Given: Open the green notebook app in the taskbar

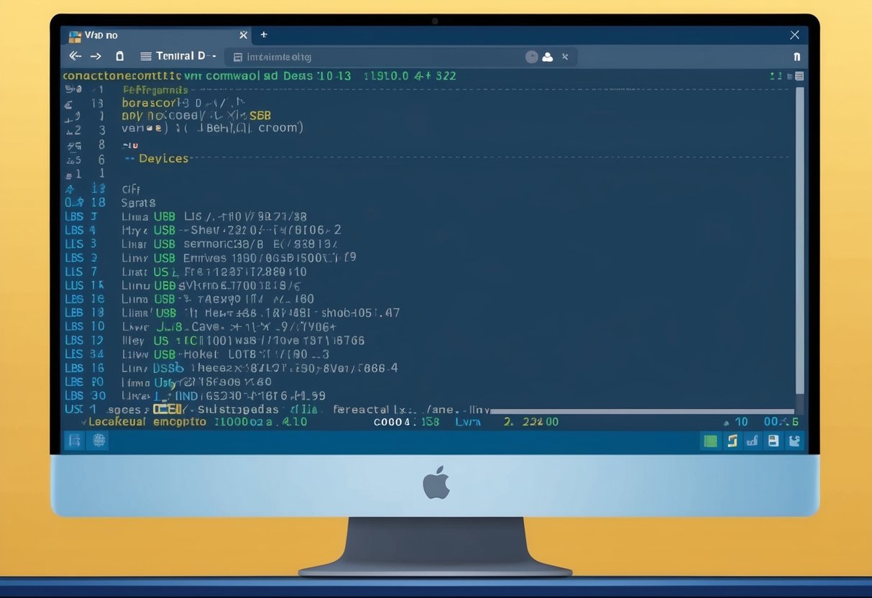Looking at the screenshot, I should pos(710,441).
